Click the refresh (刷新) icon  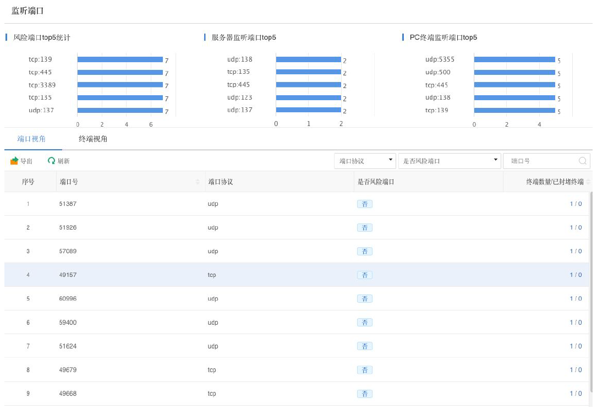click(52, 161)
